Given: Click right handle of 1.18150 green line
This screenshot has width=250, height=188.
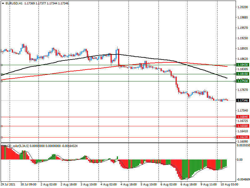Looking at the screenshot, I should pyautogui.click(x=235, y=74).
